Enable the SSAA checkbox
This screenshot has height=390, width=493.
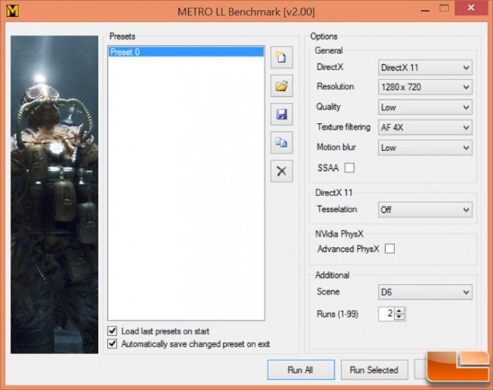tap(349, 168)
